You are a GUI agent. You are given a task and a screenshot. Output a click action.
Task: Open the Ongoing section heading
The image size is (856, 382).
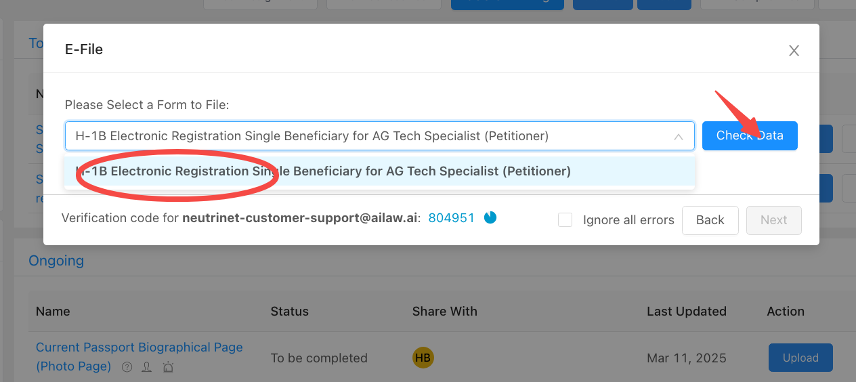click(56, 261)
